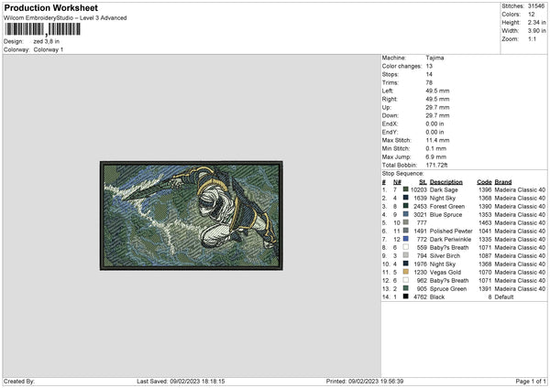Click the Silver Birch color swatch
This screenshot has height=388, width=550.
click(x=404, y=254)
